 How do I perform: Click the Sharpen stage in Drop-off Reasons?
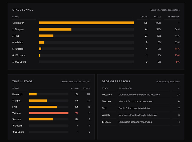pos(106,101)
